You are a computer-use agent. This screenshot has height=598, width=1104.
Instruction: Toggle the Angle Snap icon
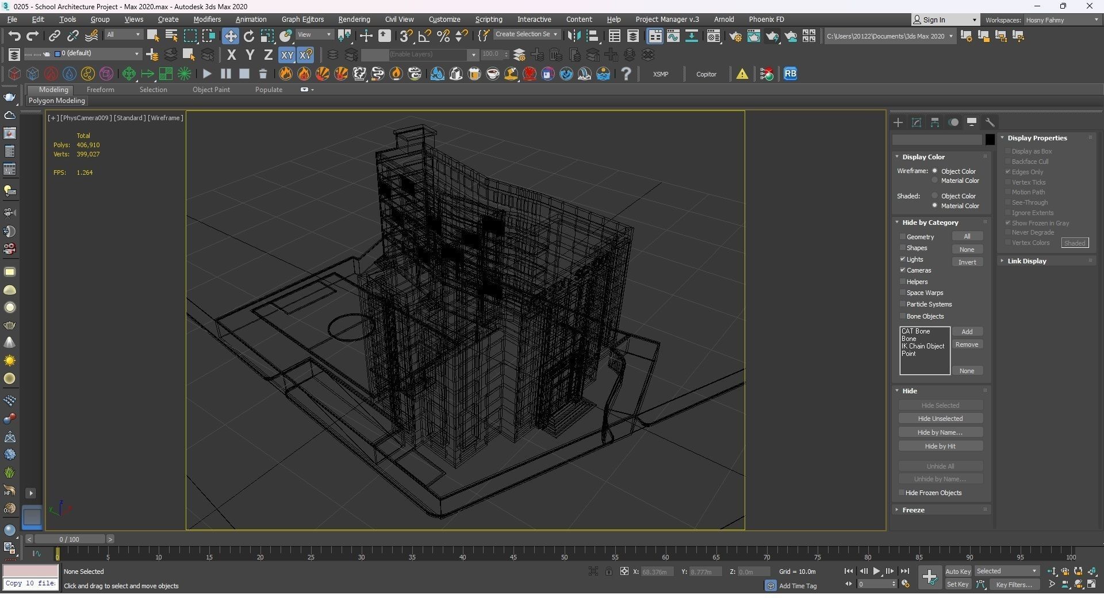(424, 36)
